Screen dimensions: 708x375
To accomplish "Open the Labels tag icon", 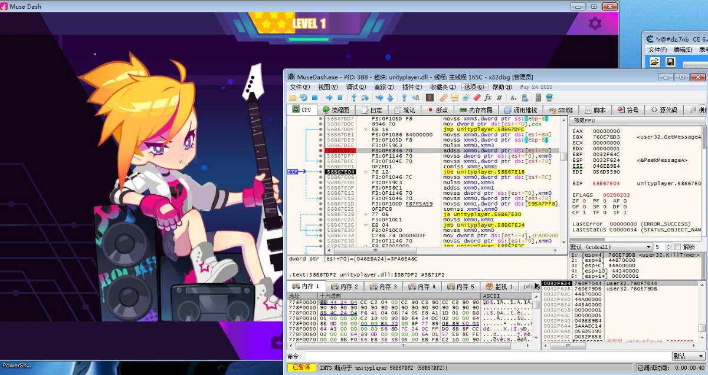I will pyautogui.click(x=466, y=97).
